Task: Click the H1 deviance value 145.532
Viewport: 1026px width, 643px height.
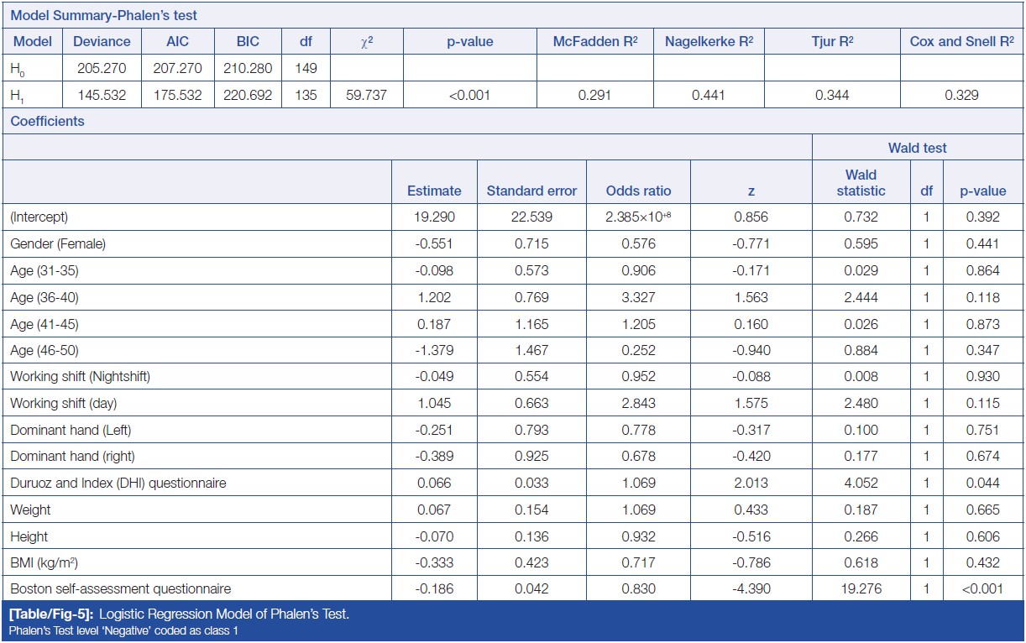Action: (102, 95)
